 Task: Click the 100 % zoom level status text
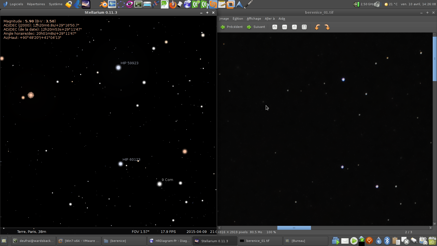pyautogui.click(x=271, y=232)
